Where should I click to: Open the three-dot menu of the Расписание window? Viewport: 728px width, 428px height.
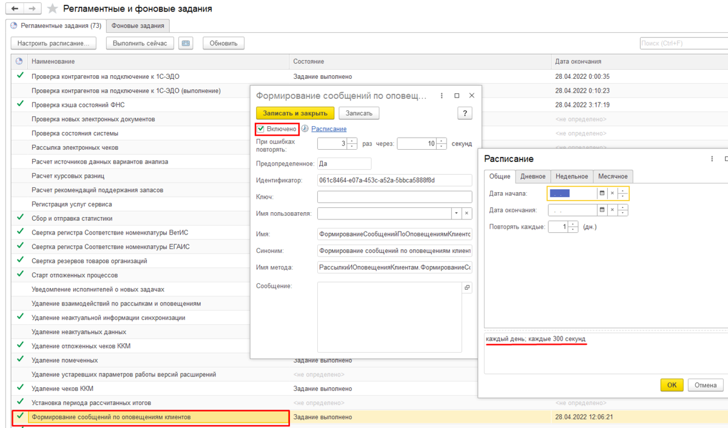tap(712, 159)
